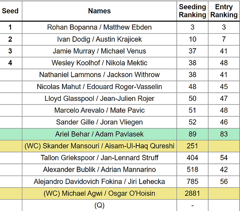
Task: Select the green Ariel Behar / Adam Pavlasek cell
Action: (100, 134)
